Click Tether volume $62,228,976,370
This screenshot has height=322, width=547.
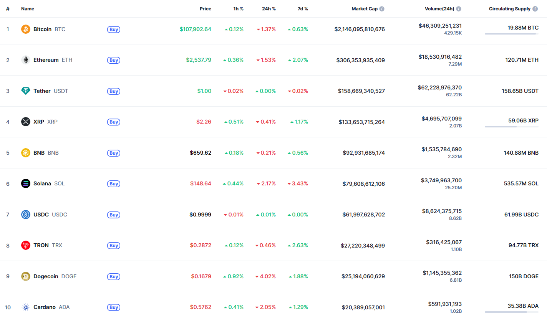(x=440, y=88)
